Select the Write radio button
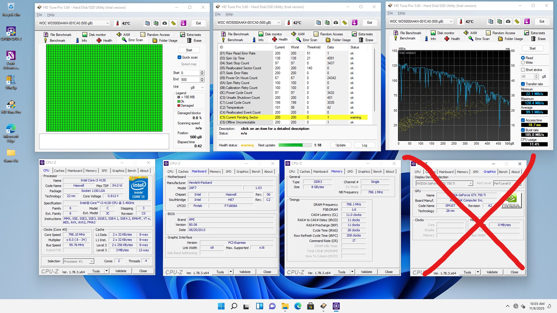The width and height of the screenshot is (557, 313). pos(523,63)
